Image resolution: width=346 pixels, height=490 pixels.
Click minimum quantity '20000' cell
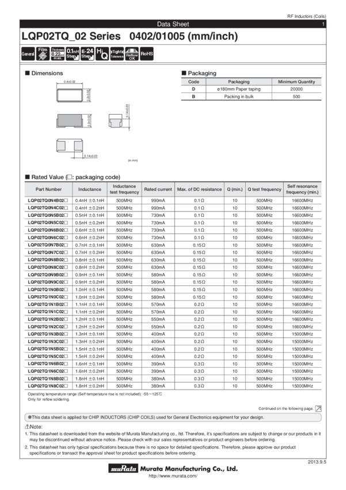296,89
